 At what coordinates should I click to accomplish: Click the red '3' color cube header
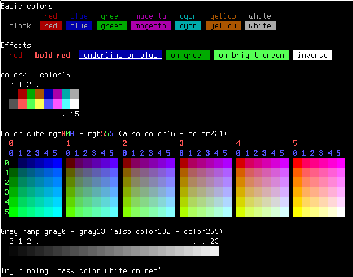(182, 143)
